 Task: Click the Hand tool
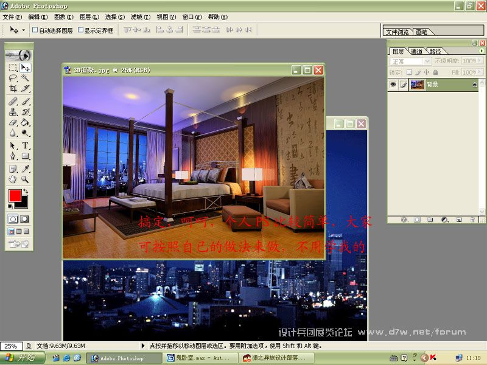[13, 179]
